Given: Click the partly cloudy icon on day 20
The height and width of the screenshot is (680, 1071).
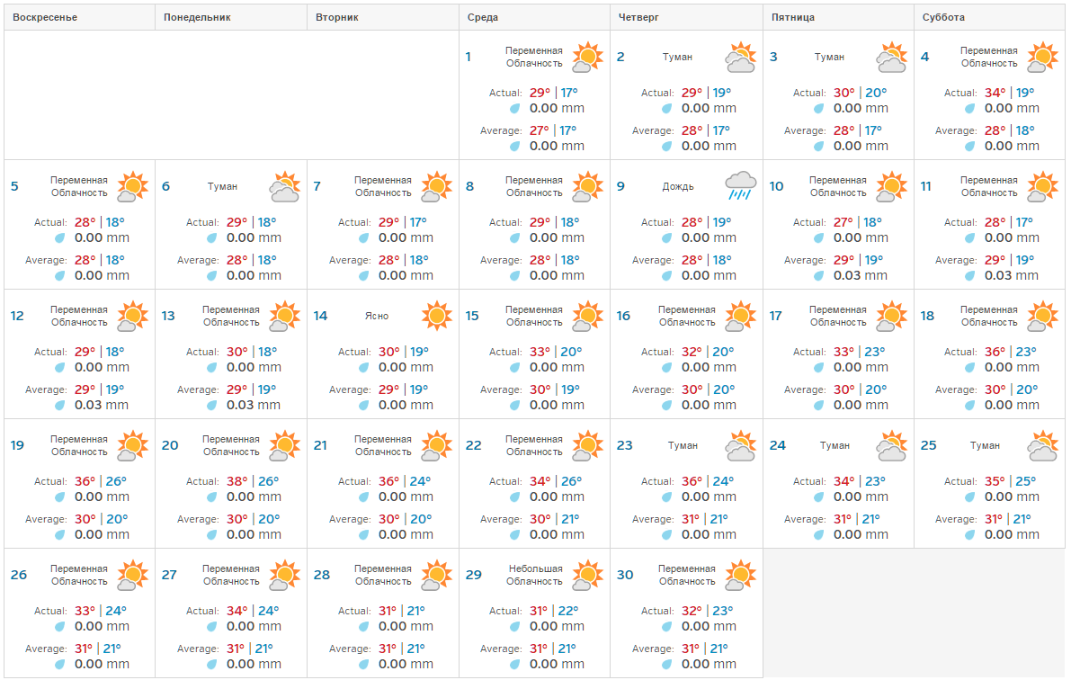Looking at the screenshot, I should click(x=285, y=446).
